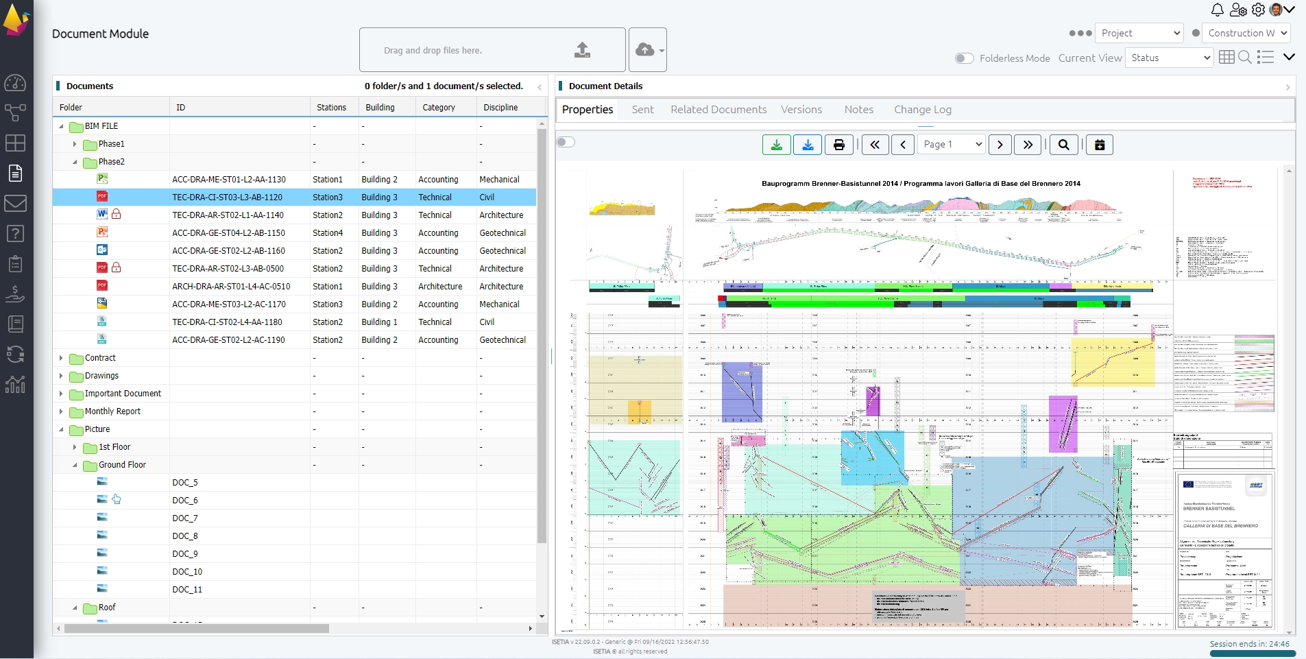1306x659 pixels.
Task: Open the calendar icon in viewer toolbar
Action: click(x=1100, y=145)
